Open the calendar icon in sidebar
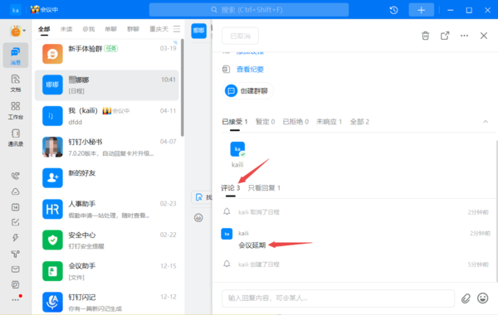Image resolution: width=498 pixels, height=315 pixels. 15,207
